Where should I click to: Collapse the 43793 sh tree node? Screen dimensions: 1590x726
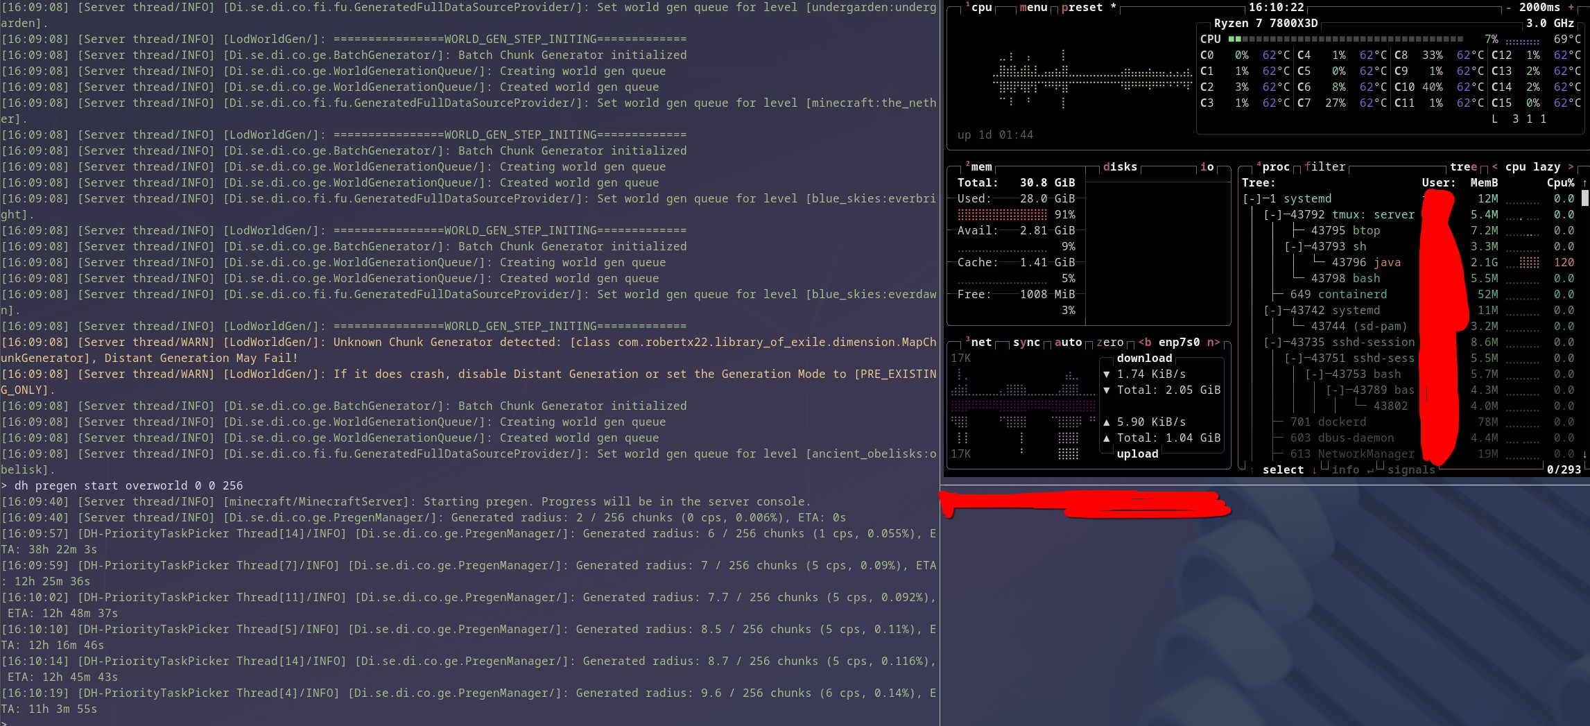(x=1294, y=246)
